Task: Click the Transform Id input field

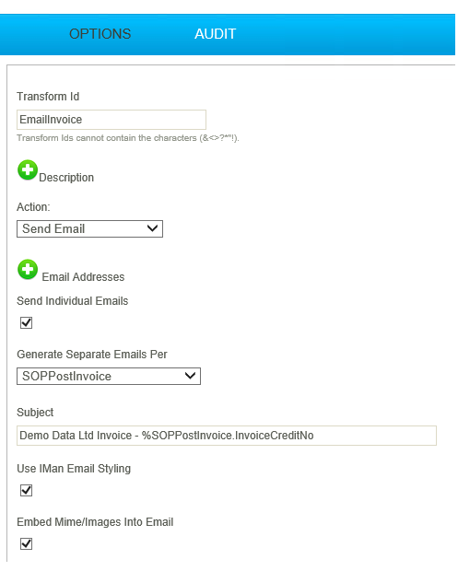Action: click(x=112, y=120)
